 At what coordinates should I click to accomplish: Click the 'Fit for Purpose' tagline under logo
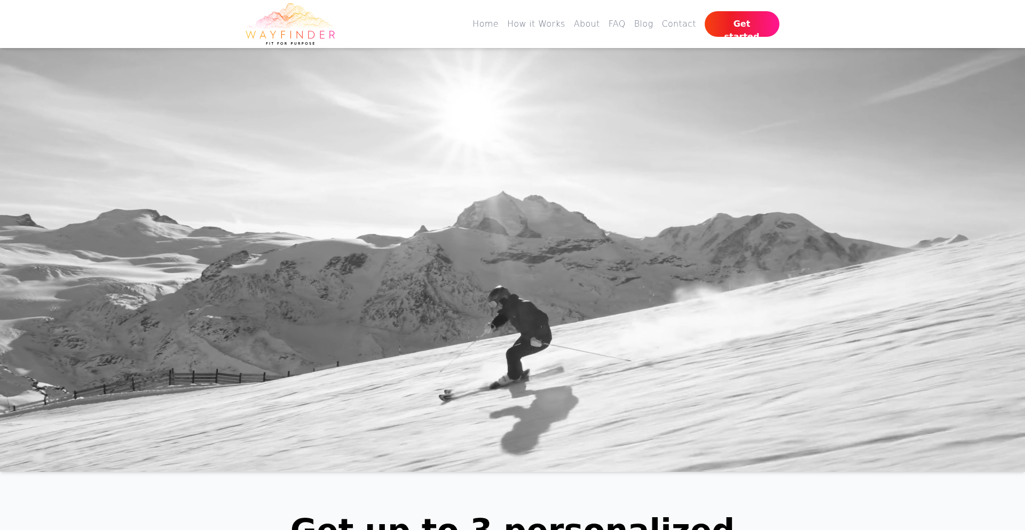click(x=290, y=43)
